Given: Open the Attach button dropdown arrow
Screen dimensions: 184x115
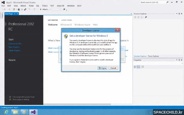Looking at the screenshot, I should click(50, 9).
